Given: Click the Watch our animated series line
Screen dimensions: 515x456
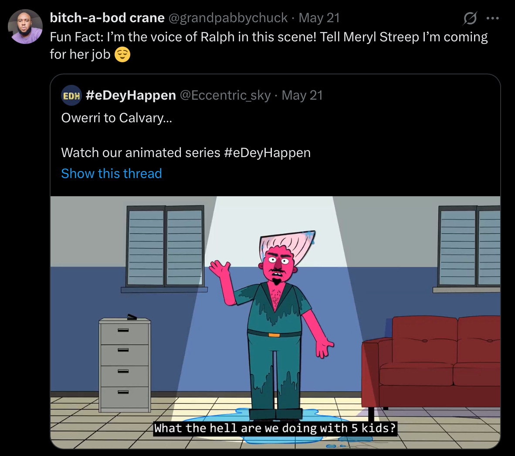Looking at the screenshot, I should (186, 153).
